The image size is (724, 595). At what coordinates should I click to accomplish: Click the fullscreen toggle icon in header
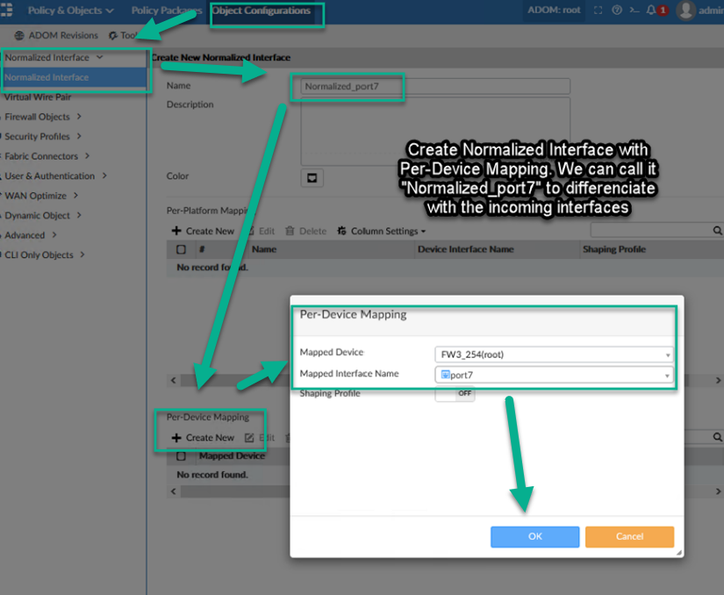599,11
